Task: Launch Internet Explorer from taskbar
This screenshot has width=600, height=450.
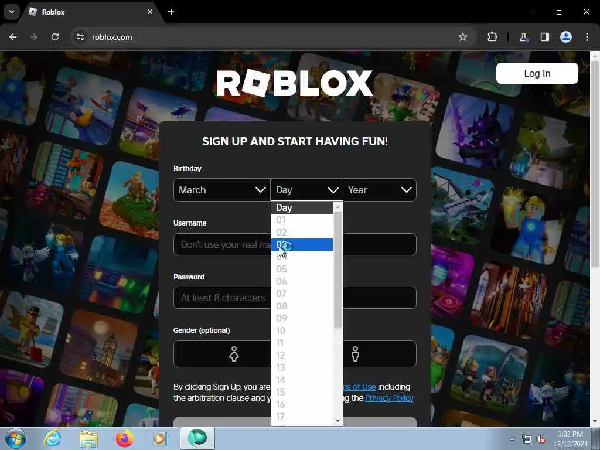Action: (x=52, y=438)
